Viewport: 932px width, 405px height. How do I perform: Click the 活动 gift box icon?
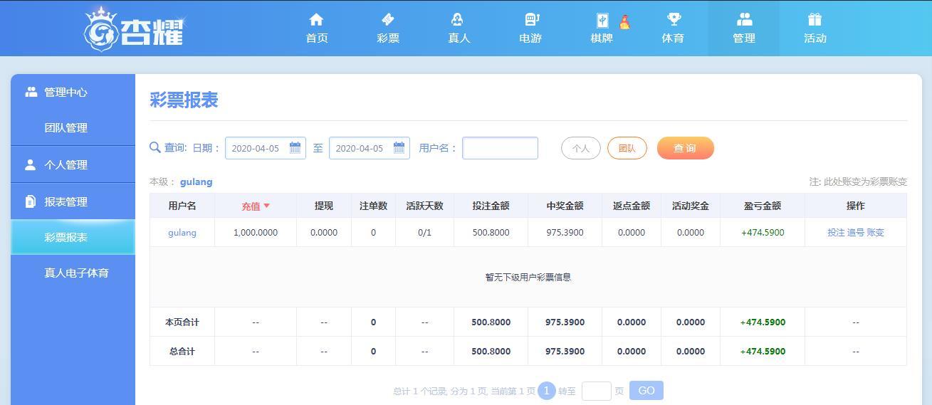point(815,19)
